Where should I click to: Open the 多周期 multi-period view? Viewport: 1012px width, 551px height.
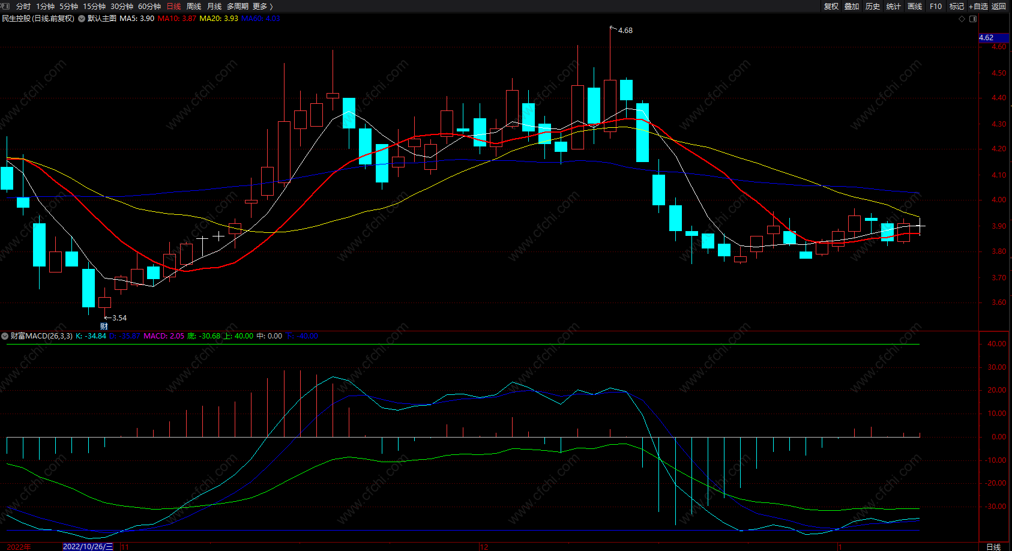pyautogui.click(x=238, y=7)
